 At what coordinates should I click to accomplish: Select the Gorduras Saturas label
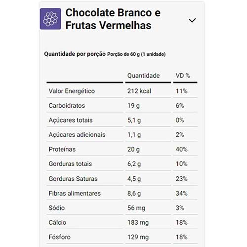[73, 179]
